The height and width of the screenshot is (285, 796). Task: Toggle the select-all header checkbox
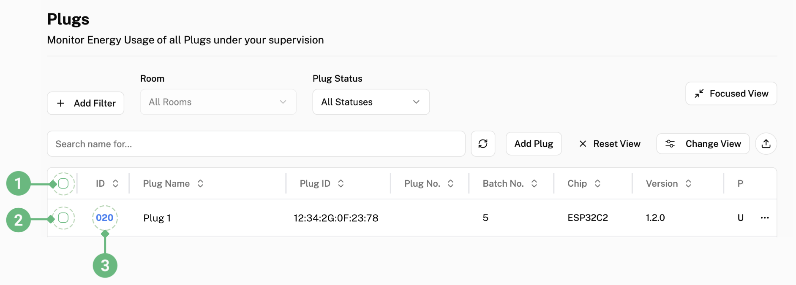pyautogui.click(x=63, y=183)
